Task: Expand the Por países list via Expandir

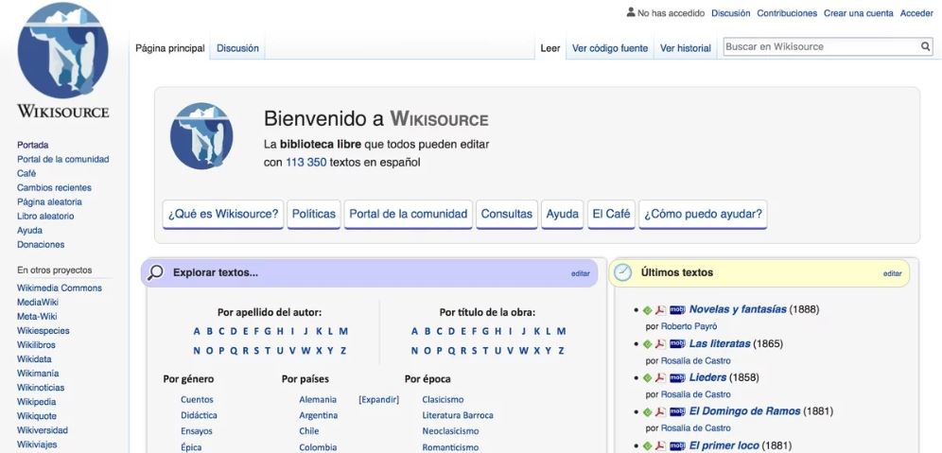Action: coord(378,399)
